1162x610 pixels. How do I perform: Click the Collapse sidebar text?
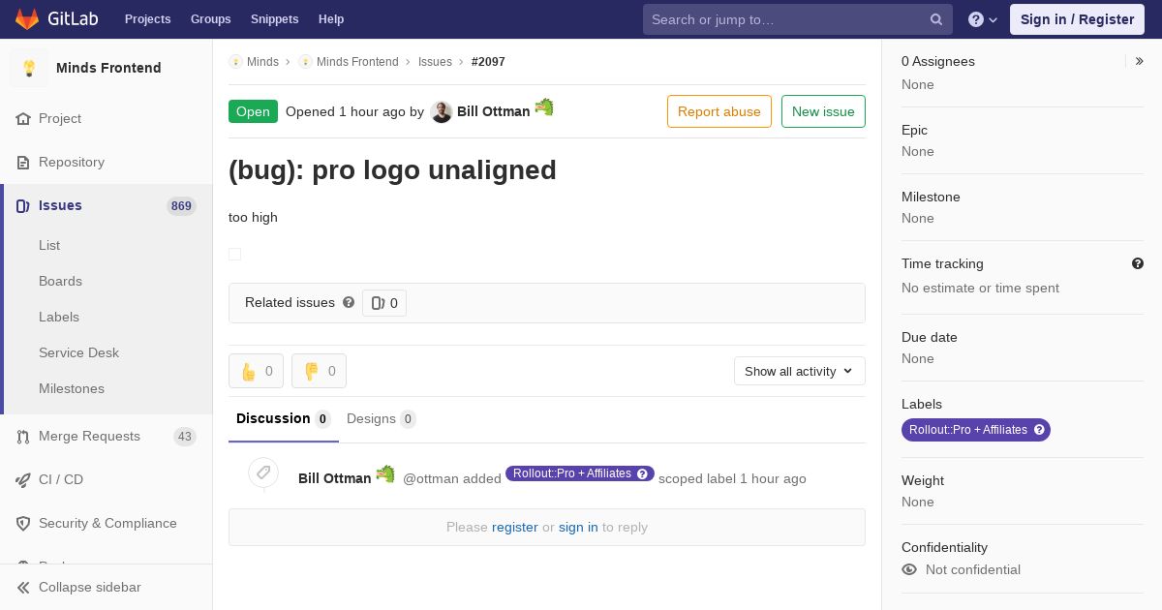click(x=90, y=587)
